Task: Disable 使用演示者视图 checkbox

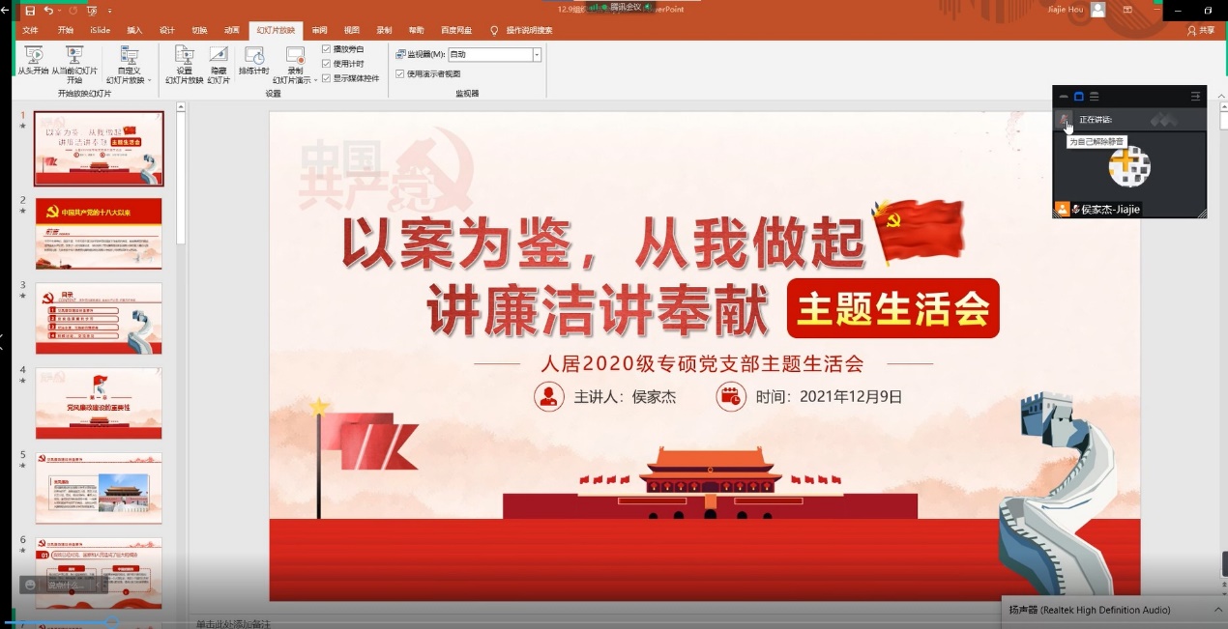Action: (x=399, y=73)
